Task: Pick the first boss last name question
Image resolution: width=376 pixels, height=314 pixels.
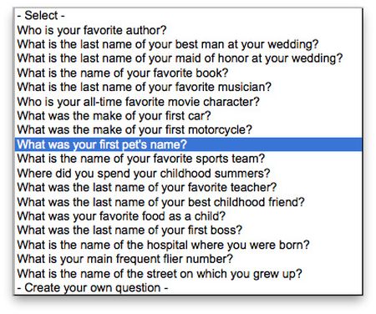Action: coord(188,230)
